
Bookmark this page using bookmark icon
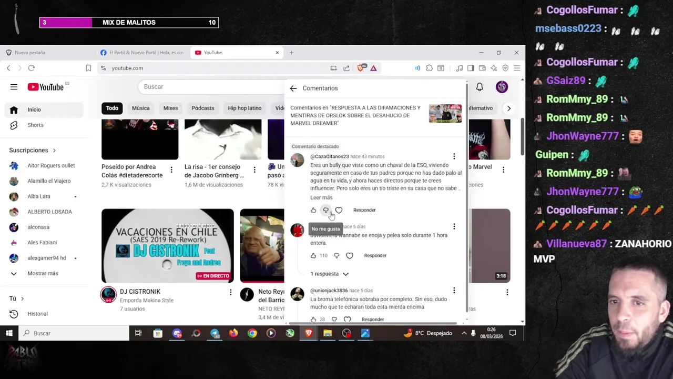[88, 68]
